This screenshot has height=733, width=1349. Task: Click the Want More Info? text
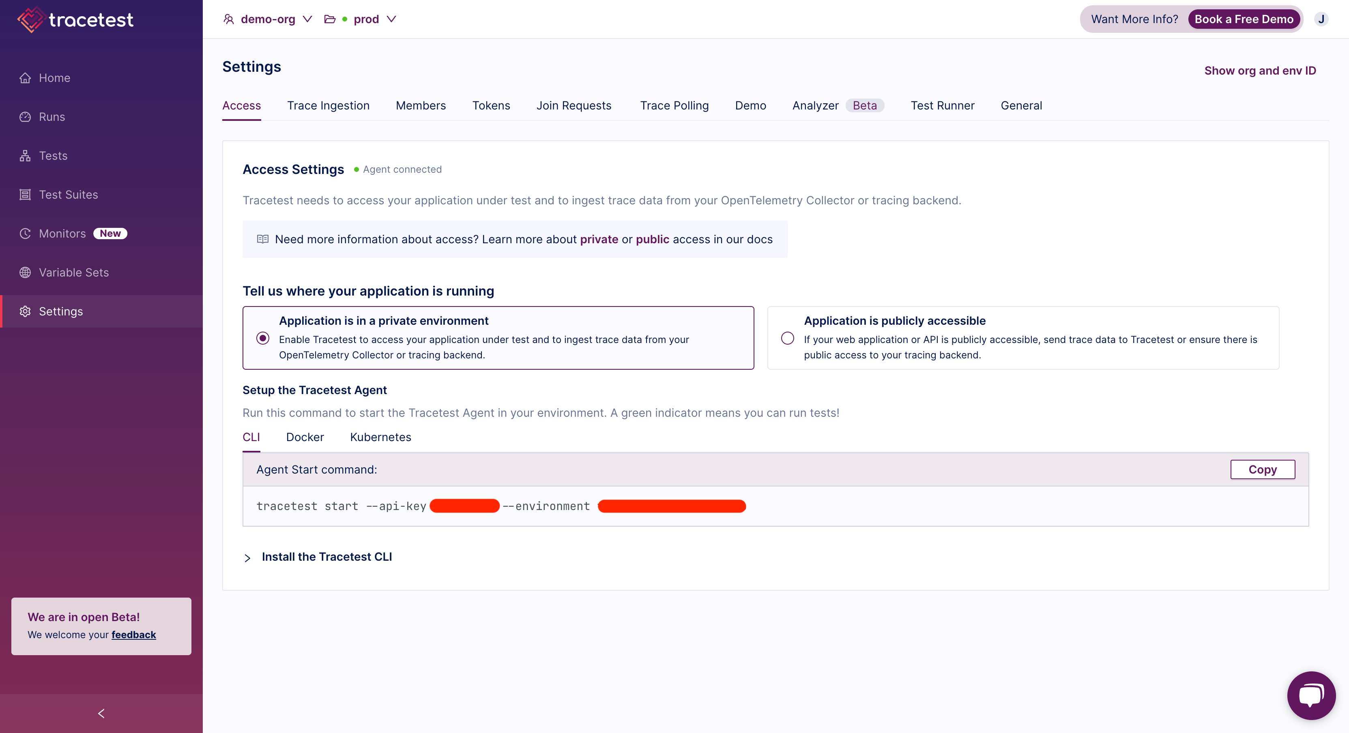pos(1134,19)
